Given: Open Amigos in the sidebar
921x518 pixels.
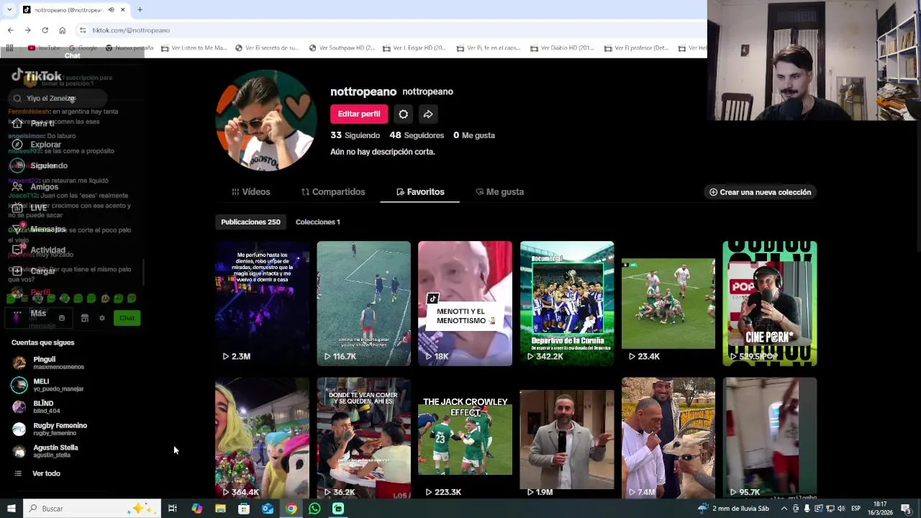Looking at the screenshot, I should (x=35, y=187).
